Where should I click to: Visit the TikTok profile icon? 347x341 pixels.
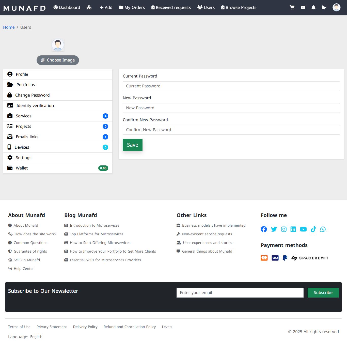tap(313, 229)
